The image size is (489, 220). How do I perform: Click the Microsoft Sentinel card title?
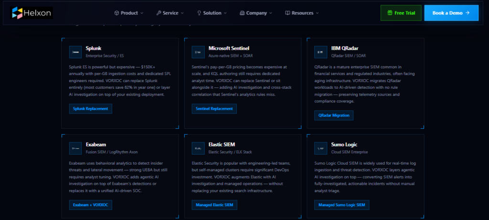[x=229, y=48]
